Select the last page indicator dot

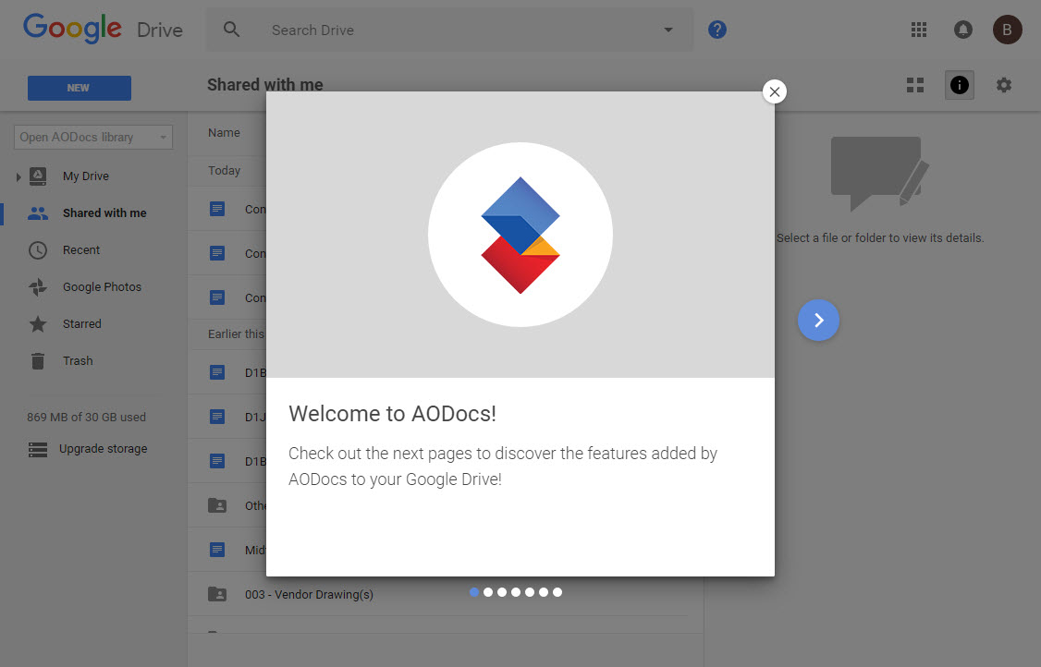click(x=557, y=592)
